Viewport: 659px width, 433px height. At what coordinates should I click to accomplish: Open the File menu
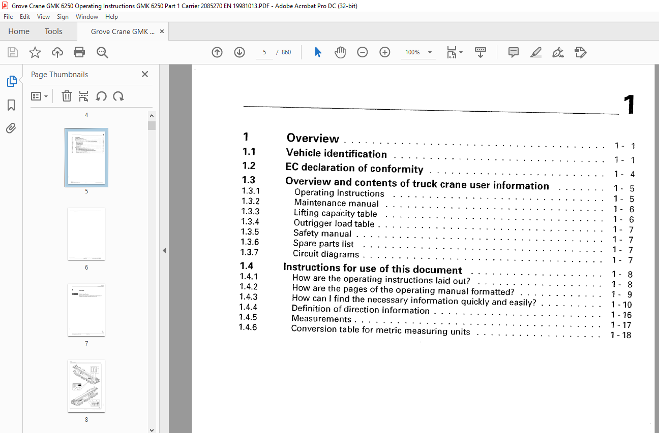click(8, 17)
